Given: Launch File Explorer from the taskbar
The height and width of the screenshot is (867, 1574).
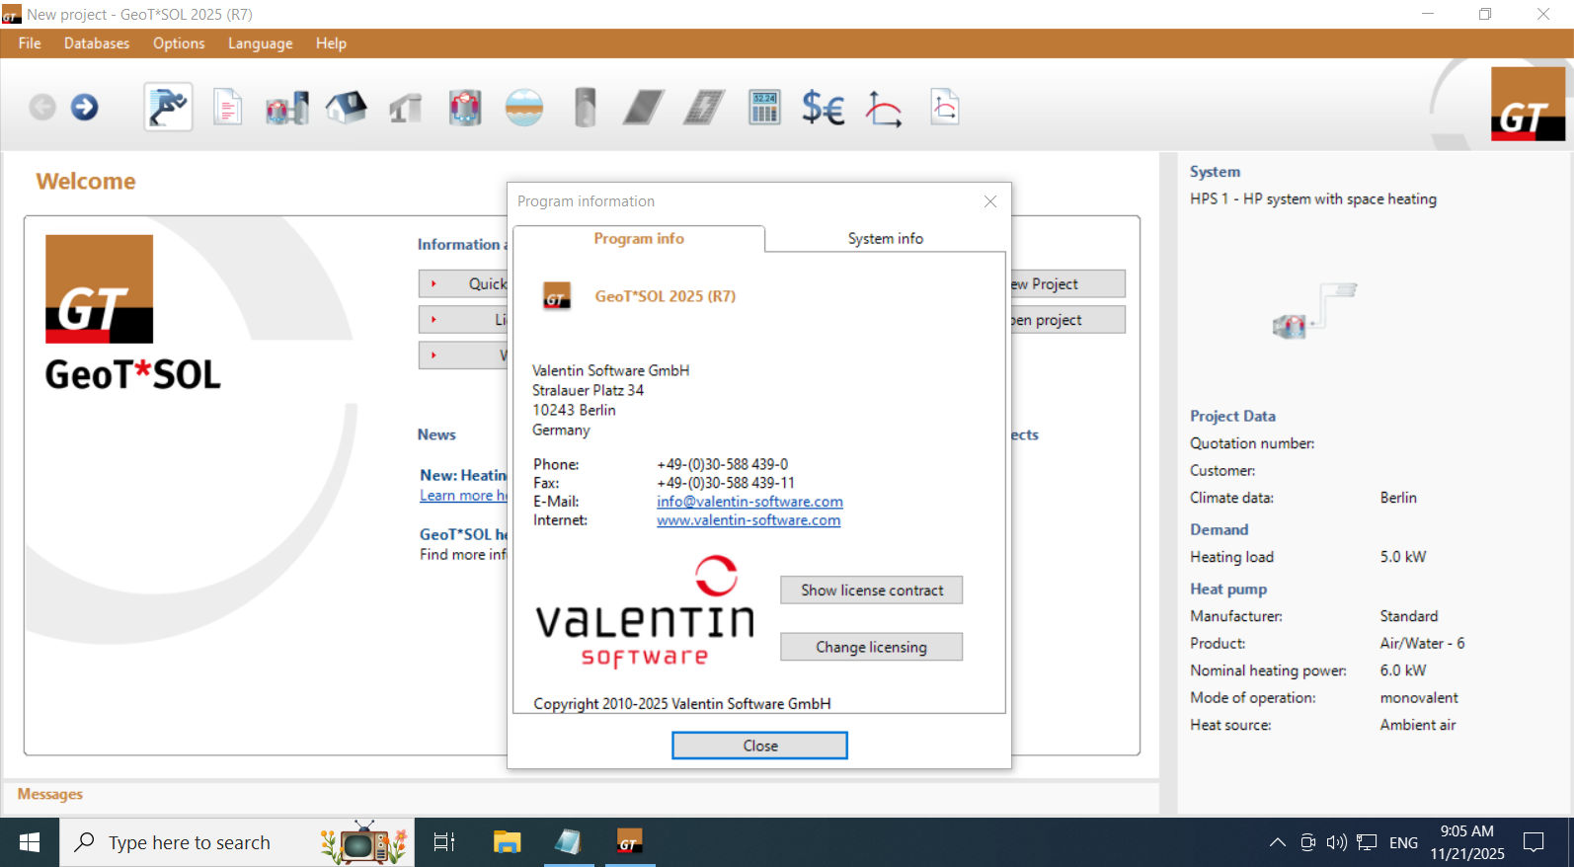Looking at the screenshot, I should pos(507,842).
